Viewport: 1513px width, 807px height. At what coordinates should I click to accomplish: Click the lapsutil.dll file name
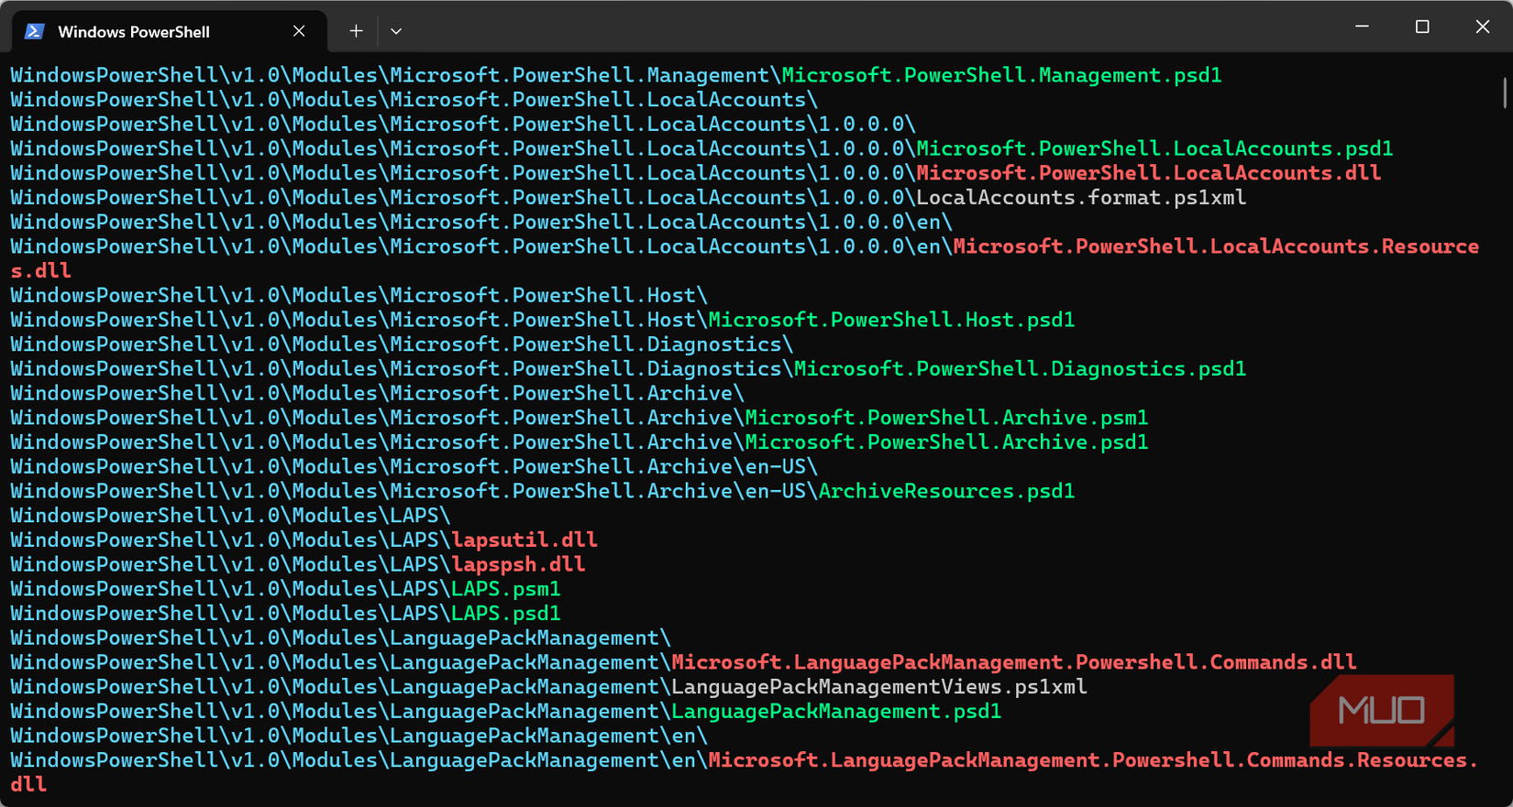point(525,540)
